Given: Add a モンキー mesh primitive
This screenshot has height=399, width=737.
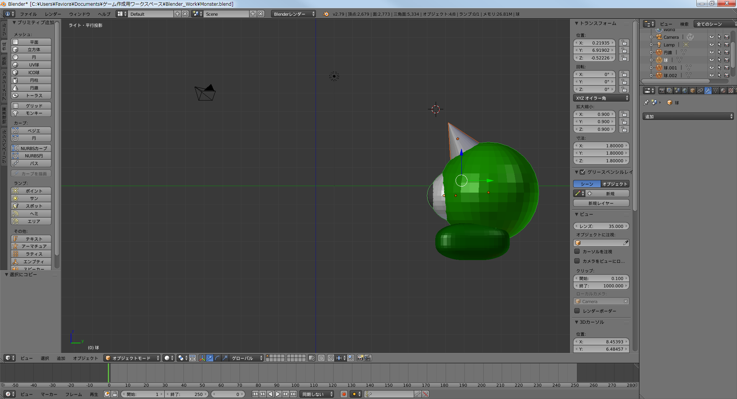Looking at the screenshot, I should (x=31, y=113).
